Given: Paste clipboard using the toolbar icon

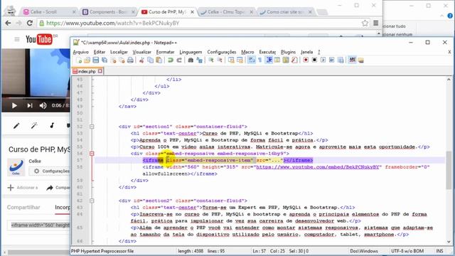Looking at the screenshot, I should click(159, 60).
